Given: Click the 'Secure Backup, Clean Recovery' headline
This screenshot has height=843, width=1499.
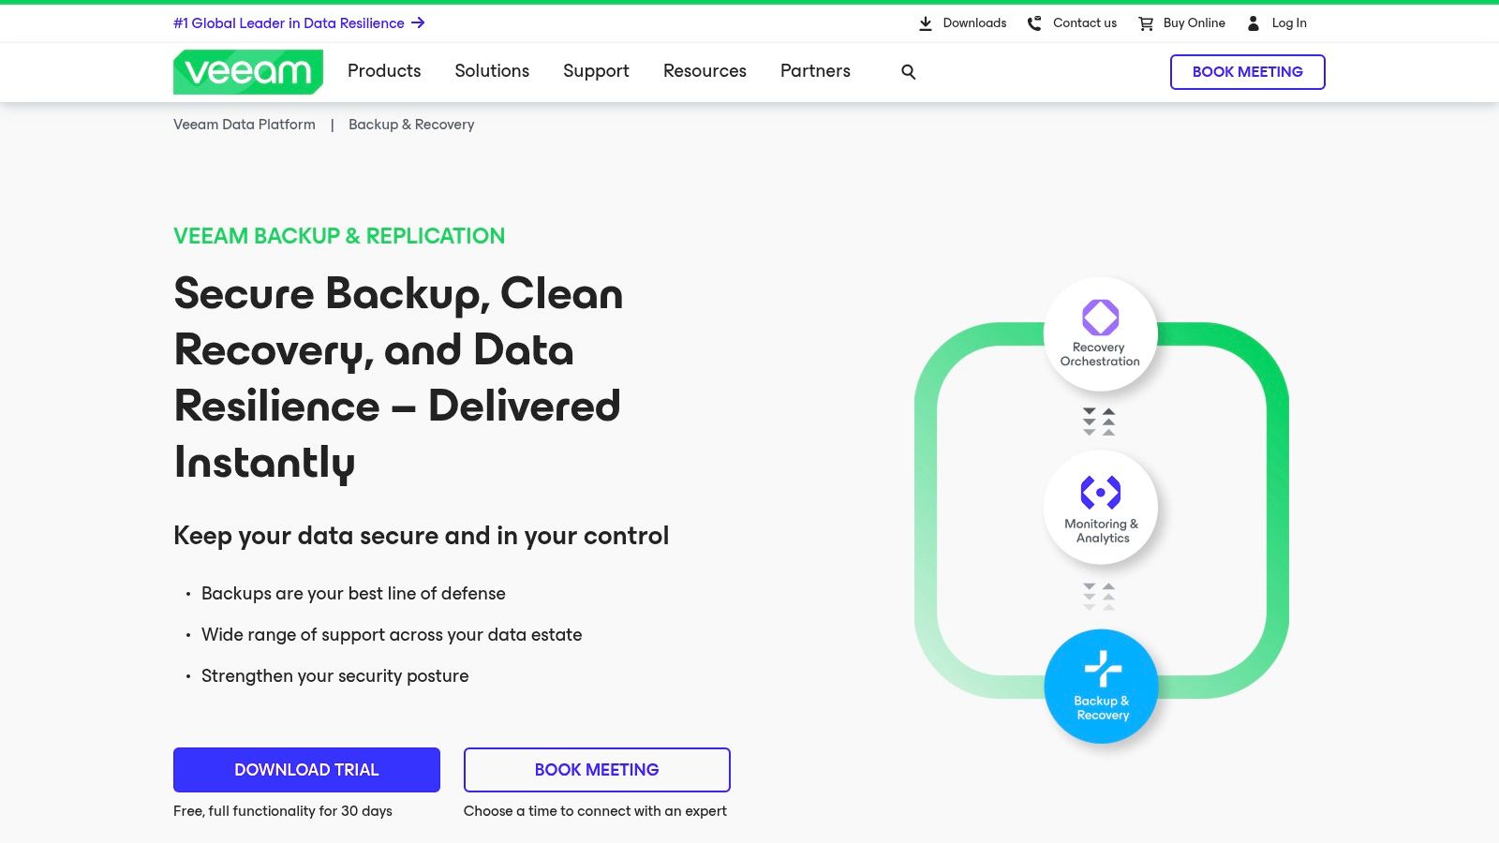Looking at the screenshot, I should 398,377.
